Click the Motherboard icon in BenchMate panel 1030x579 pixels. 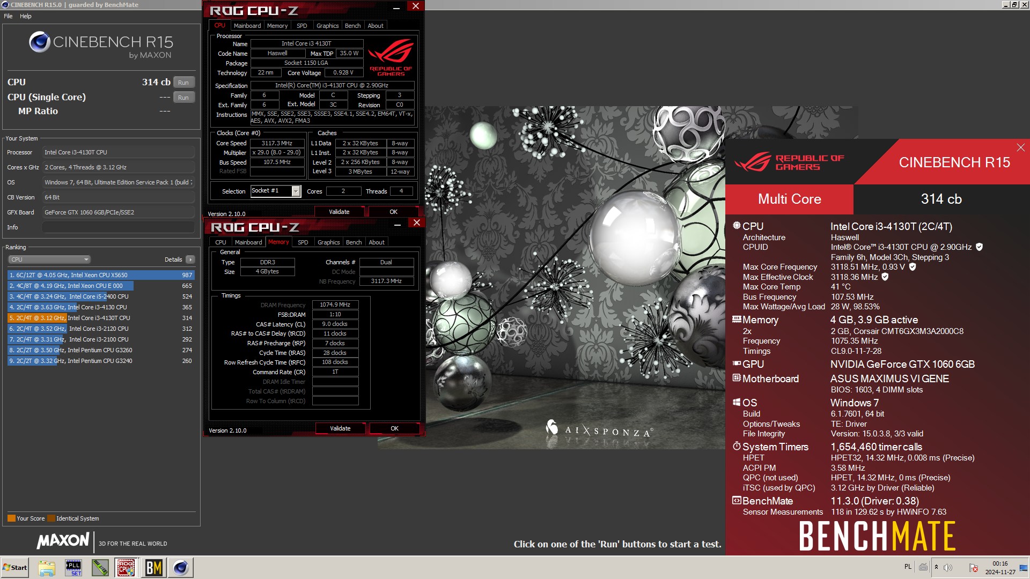pyautogui.click(x=737, y=378)
